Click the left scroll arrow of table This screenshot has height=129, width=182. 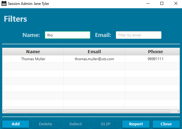(x=4, y=111)
